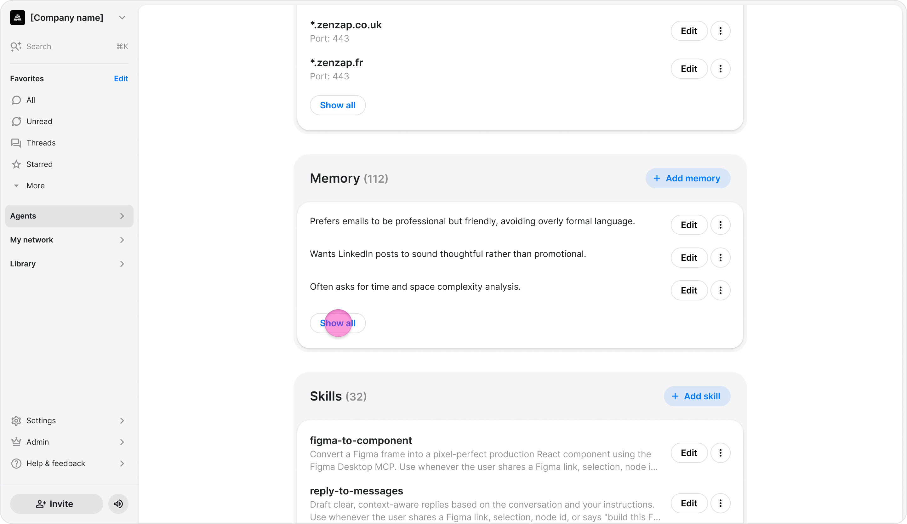Click the company logo icon

[17, 18]
